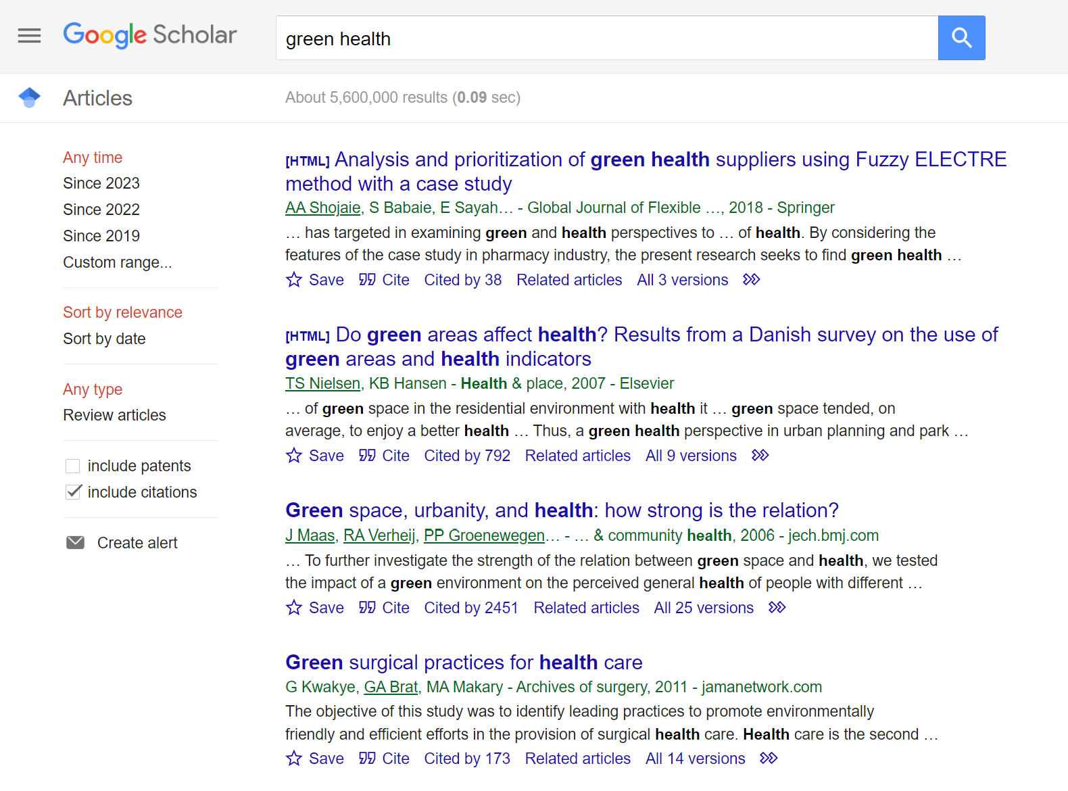Screen dimensions: 1068x791
Task: Save the Green surgical practices article with the star
Action: pyautogui.click(x=294, y=759)
